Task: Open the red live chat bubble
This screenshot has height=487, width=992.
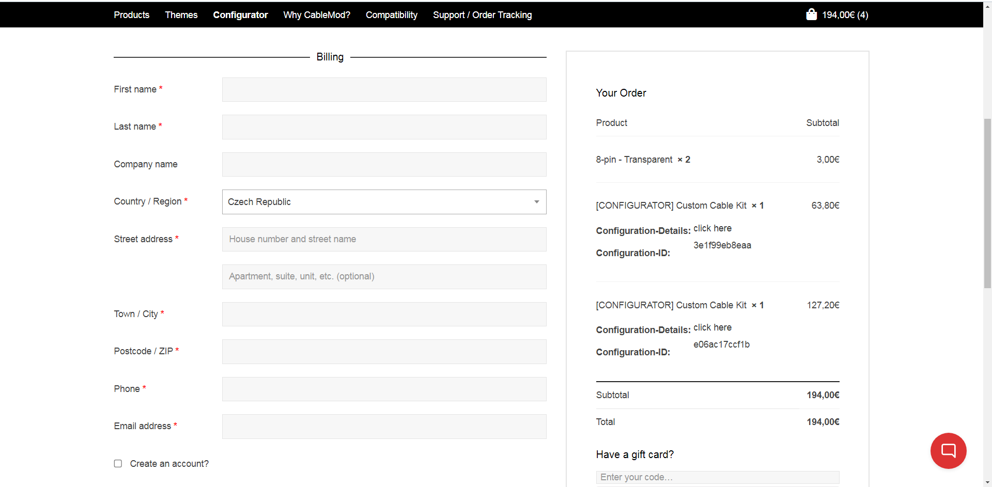Action: click(x=948, y=450)
